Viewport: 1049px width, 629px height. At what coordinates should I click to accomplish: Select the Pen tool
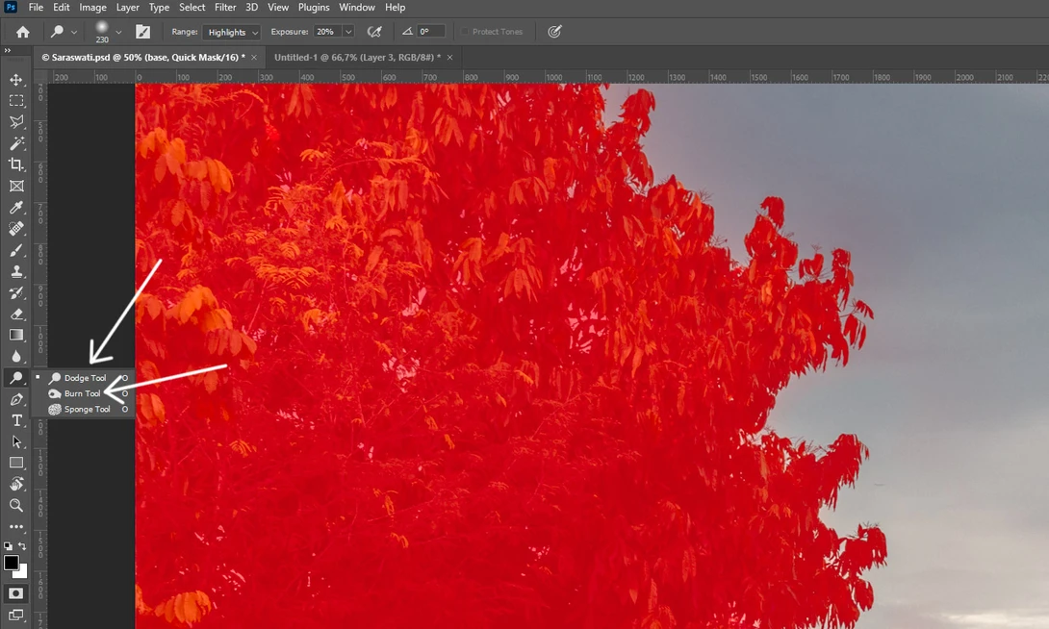pos(16,399)
